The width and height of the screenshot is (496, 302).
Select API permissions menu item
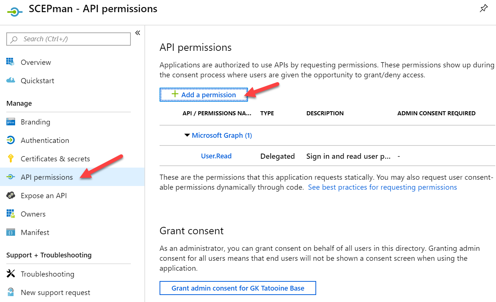[x=47, y=177]
